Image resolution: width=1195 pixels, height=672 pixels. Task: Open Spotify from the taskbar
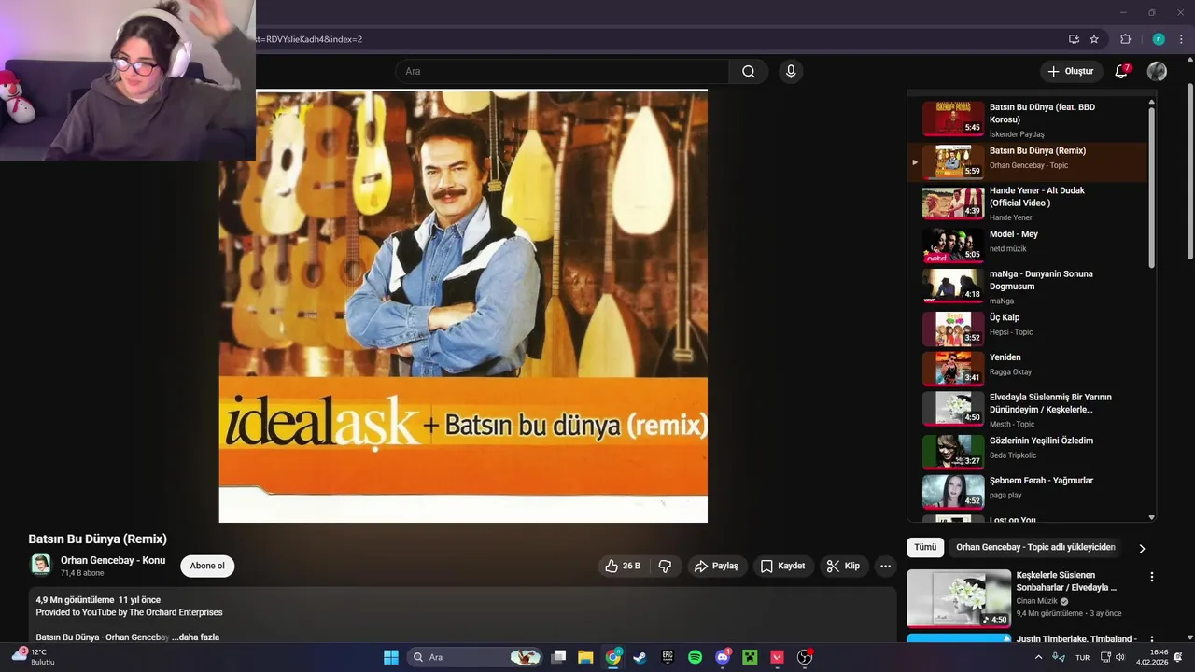pyautogui.click(x=695, y=657)
